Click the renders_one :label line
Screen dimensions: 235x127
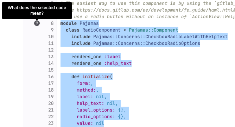pos(96,56)
